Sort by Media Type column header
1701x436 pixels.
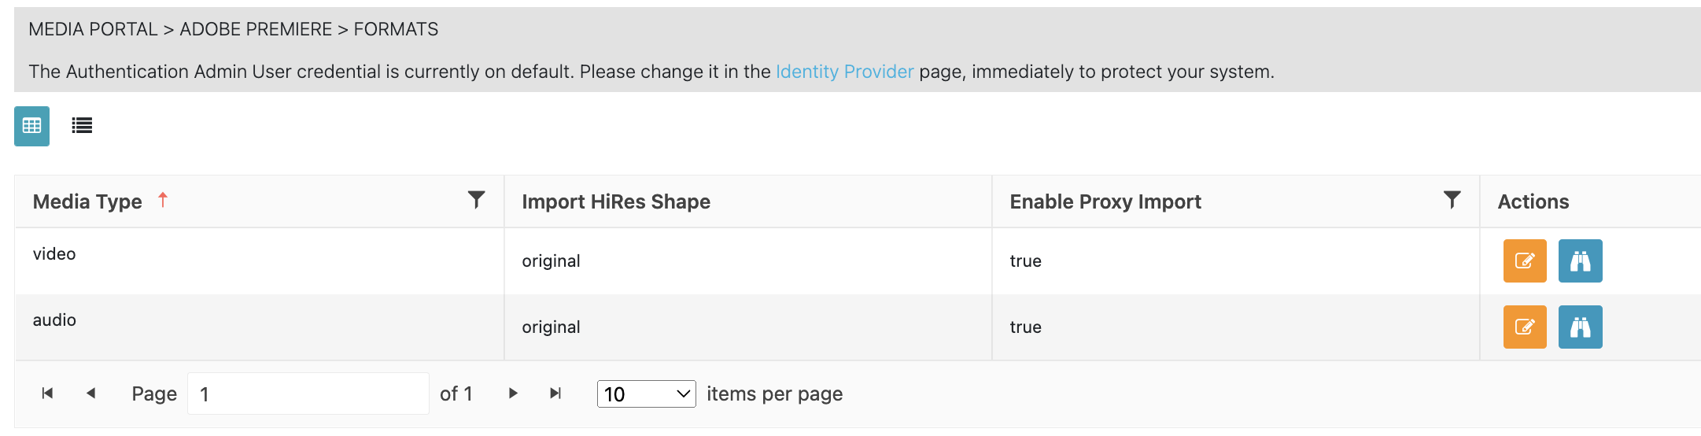coord(87,201)
